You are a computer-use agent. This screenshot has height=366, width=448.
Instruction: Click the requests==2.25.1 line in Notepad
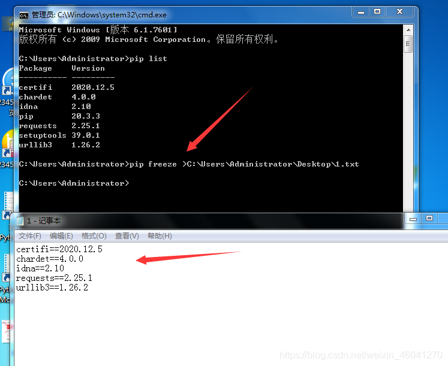(x=54, y=278)
